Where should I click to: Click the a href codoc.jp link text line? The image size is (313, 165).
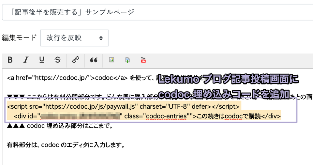pos(81,78)
